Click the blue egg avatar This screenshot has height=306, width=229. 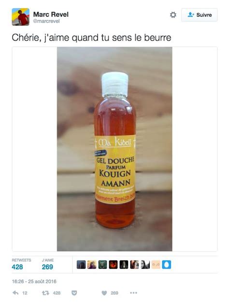point(167,264)
